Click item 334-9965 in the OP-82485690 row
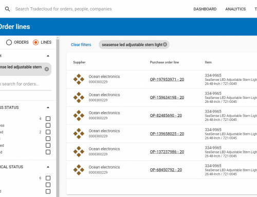 (x=213, y=112)
